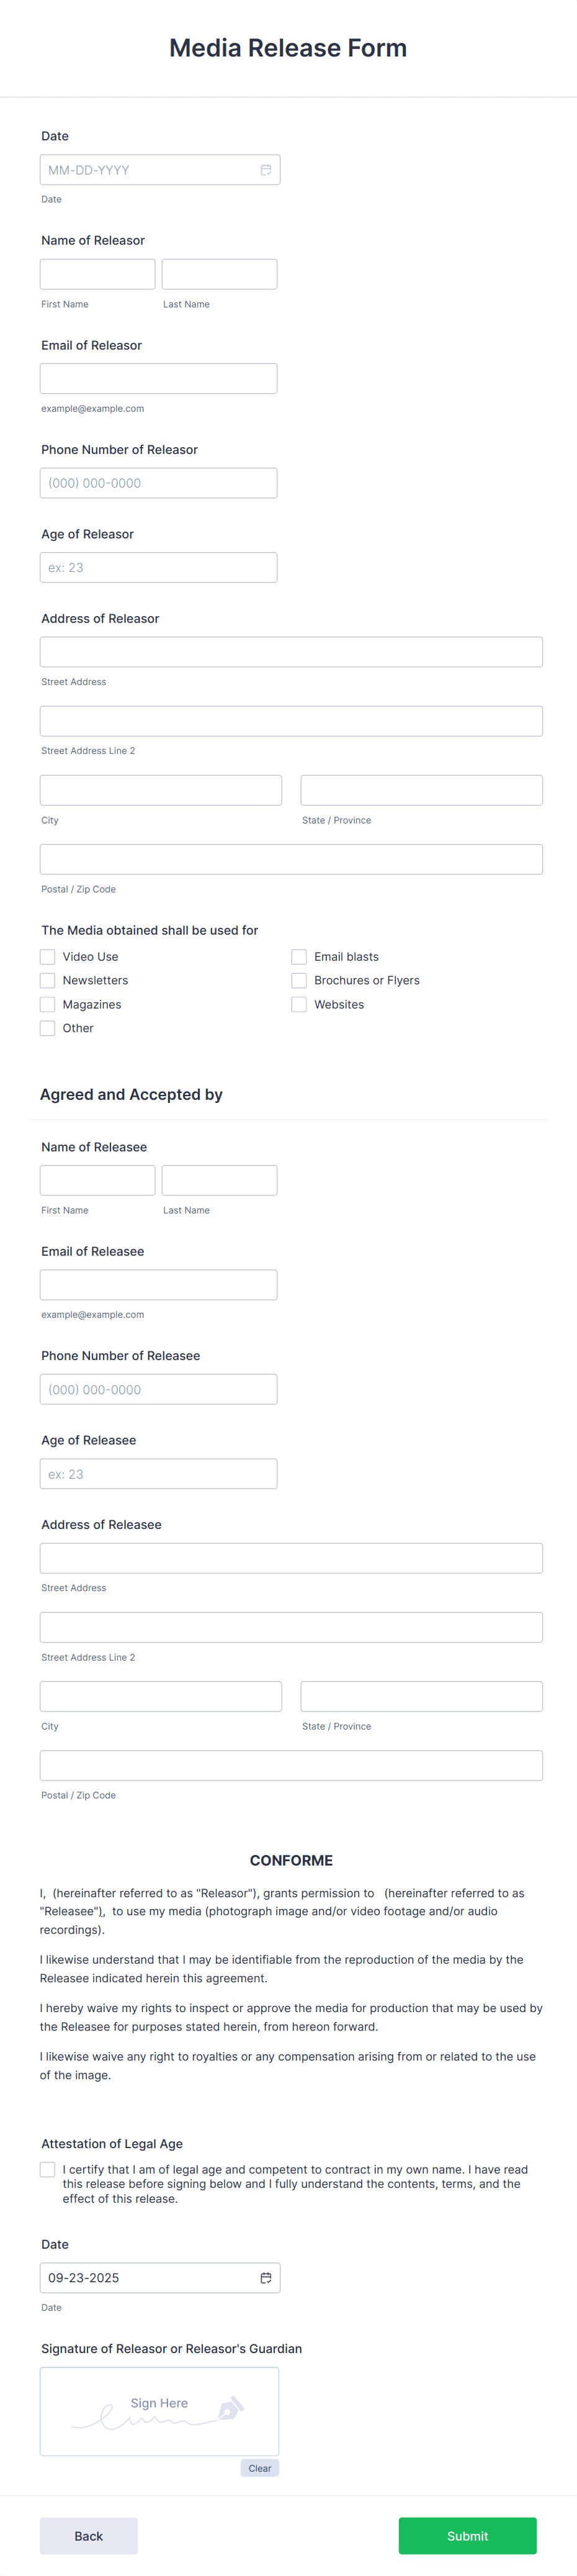Click inside the Sign Here signature box
This screenshot has height=2576, width=577.
click(x=158, y=2410)
